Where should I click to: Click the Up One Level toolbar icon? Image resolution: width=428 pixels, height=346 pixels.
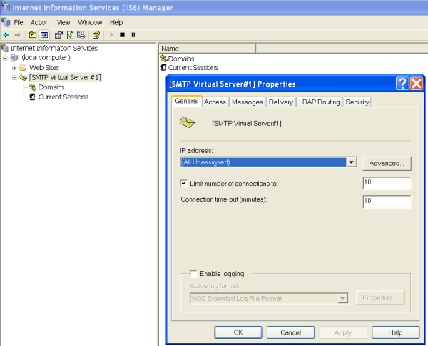(33, 34)
